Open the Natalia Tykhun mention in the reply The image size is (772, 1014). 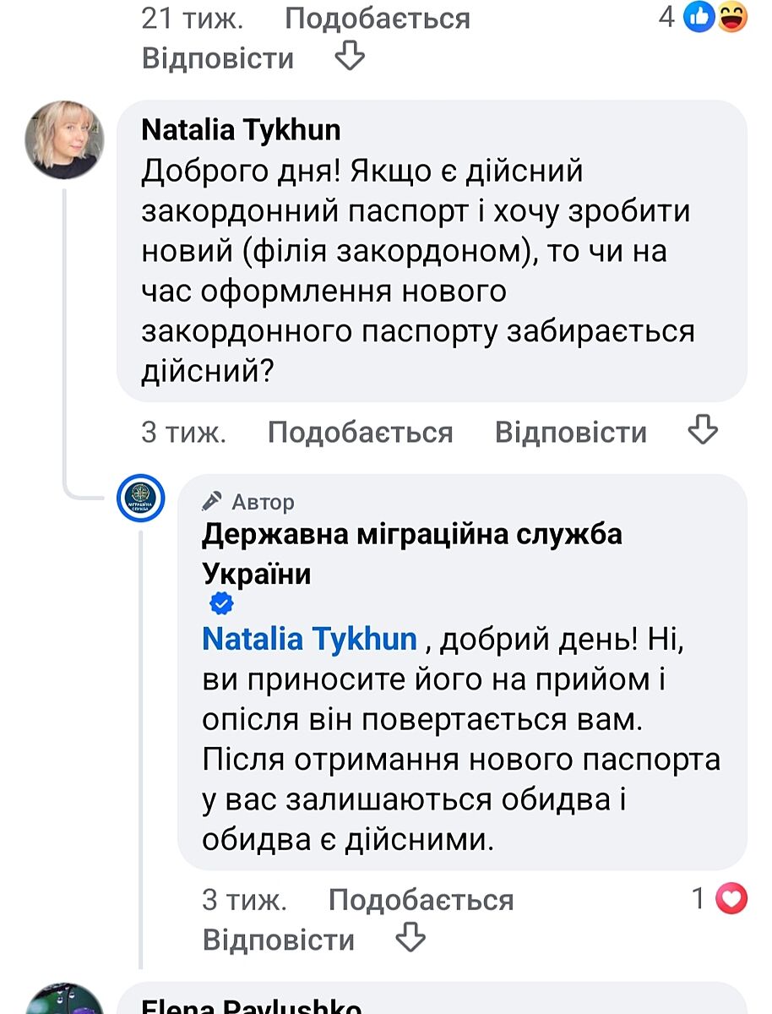(x=309, y=639)
